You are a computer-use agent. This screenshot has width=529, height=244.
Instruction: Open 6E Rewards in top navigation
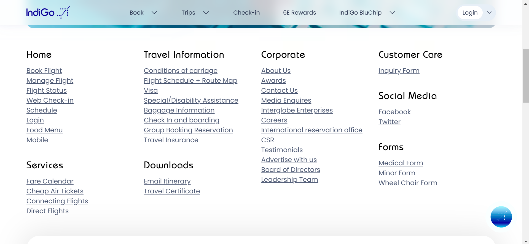click(x=300, y=13)
